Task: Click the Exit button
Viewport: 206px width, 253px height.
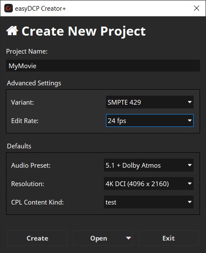Action: [x=168, y=238]
